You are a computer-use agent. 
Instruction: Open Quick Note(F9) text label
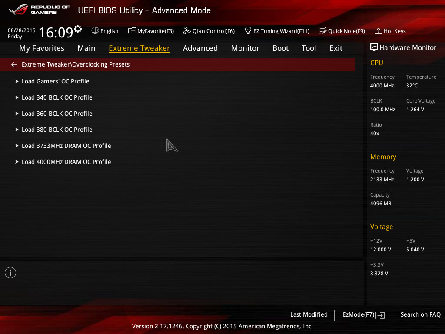(x=346, y=31)
